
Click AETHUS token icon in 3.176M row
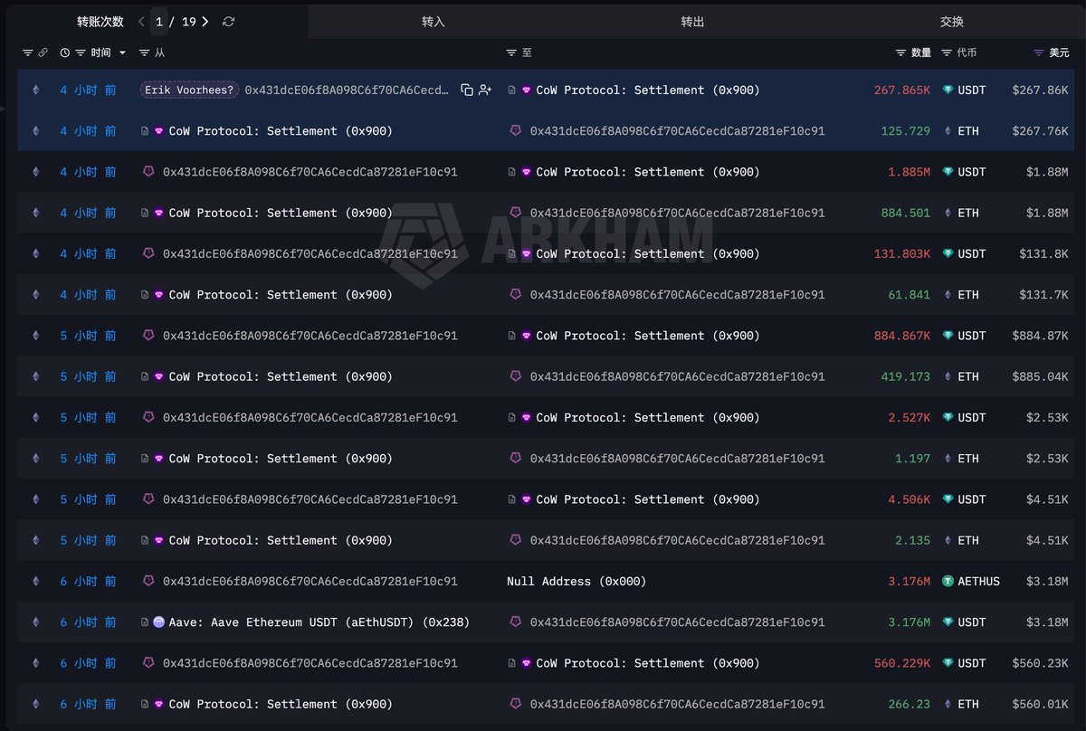[x=948, y=581]
